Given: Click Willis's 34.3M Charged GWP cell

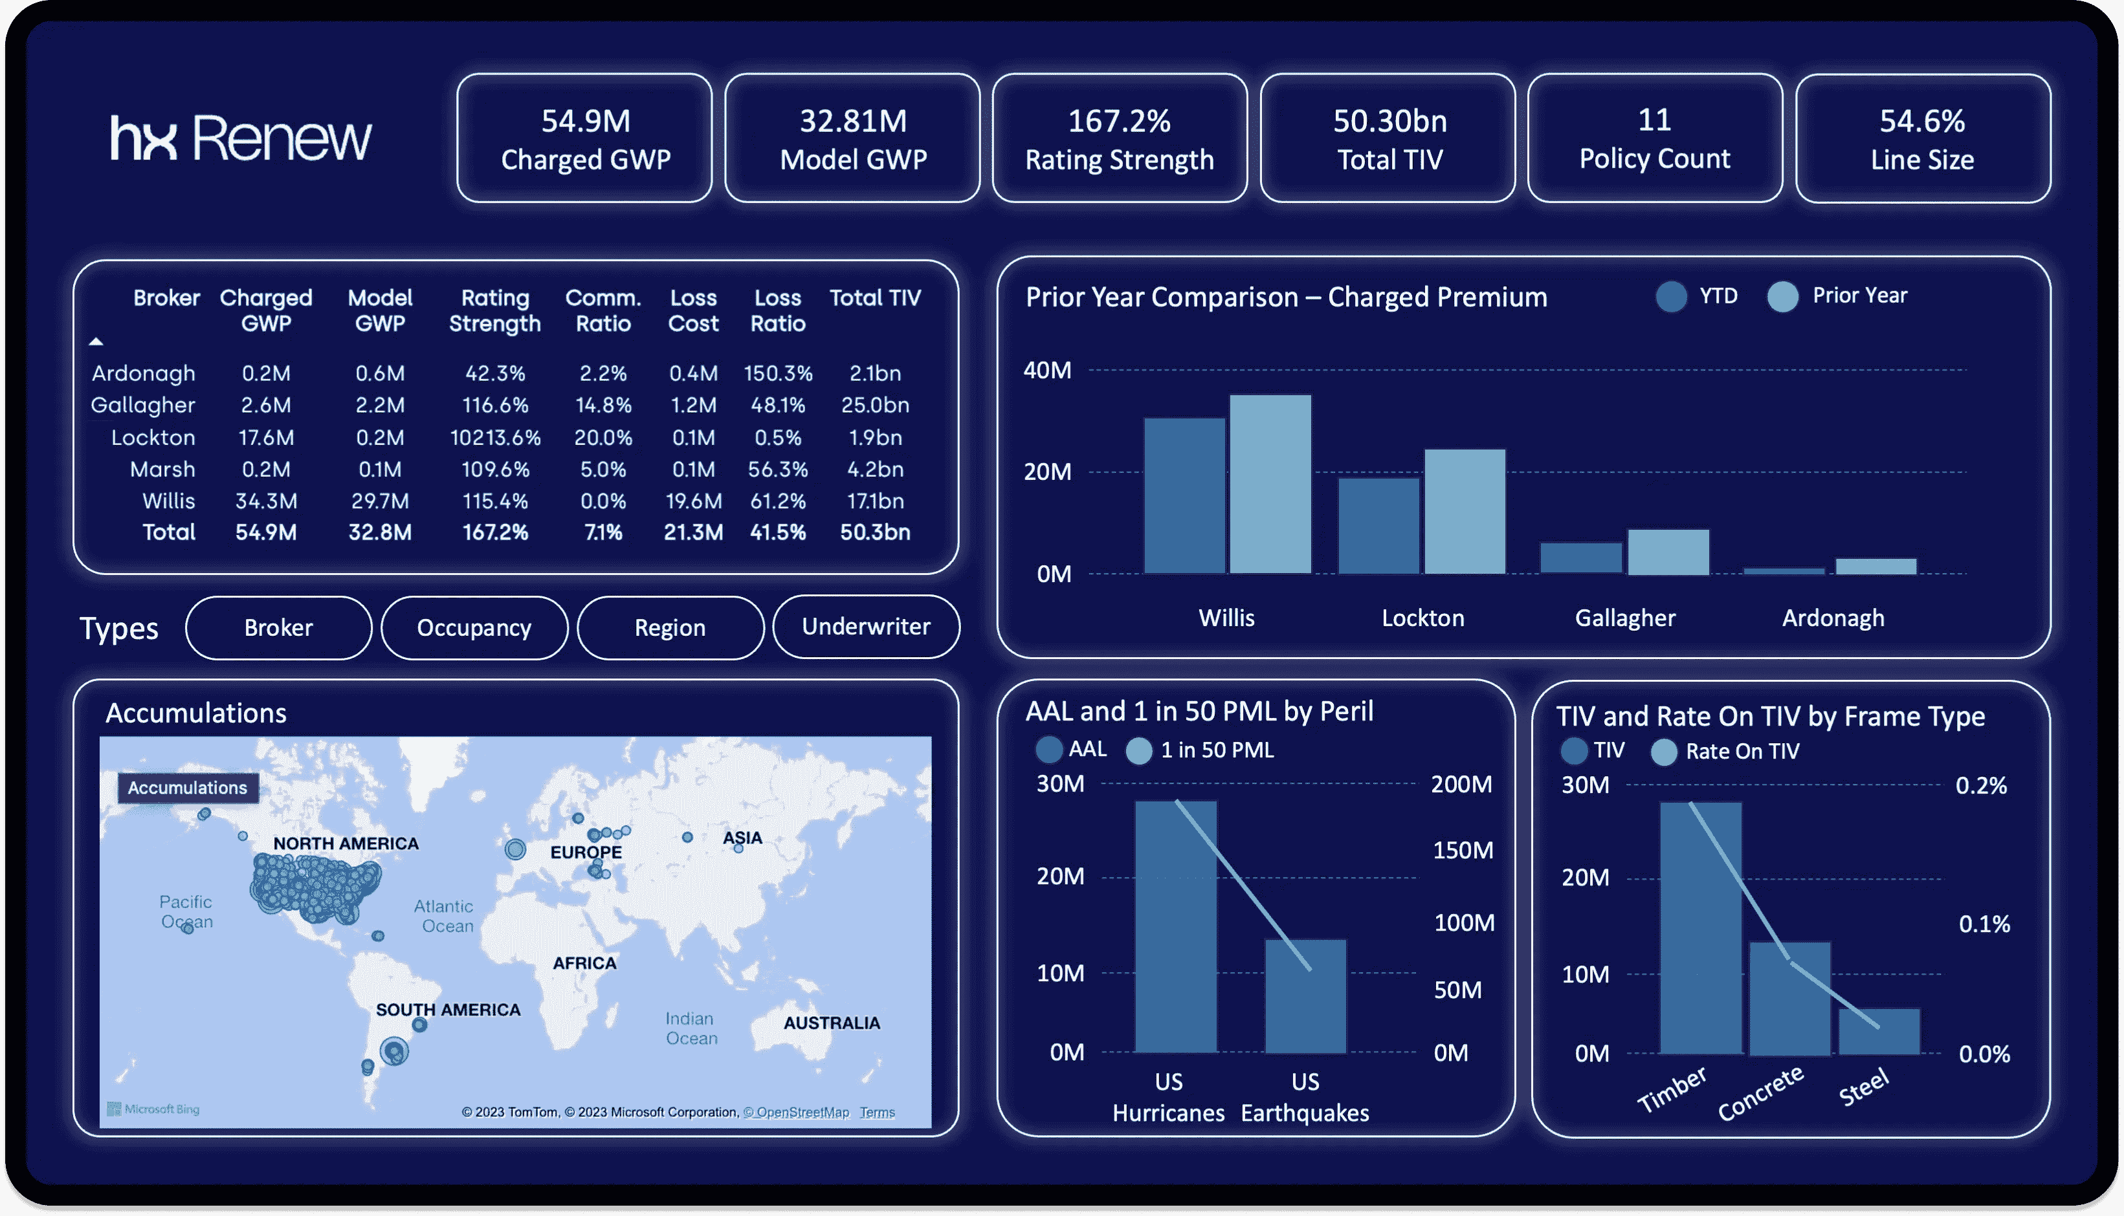Looking at the screenshot, I should (266, 501).
